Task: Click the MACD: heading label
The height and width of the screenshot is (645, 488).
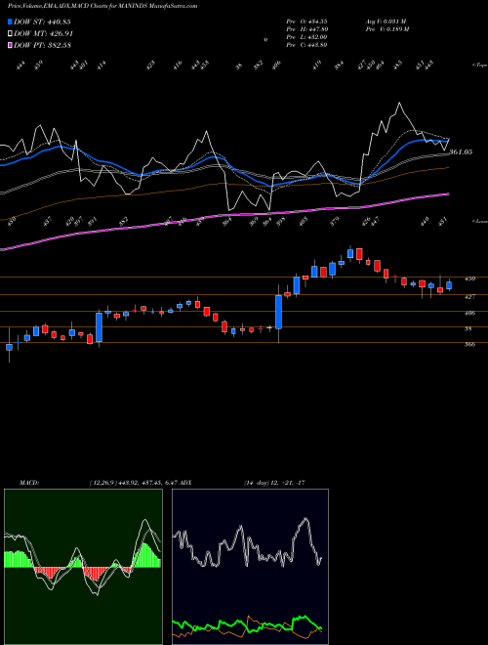Action: (x=28, y=483)
